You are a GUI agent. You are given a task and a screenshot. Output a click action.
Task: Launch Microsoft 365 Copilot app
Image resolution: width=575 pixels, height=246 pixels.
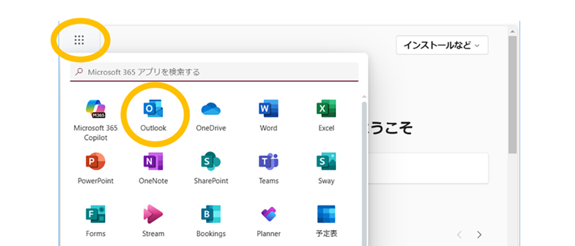[x=95, y=109]
